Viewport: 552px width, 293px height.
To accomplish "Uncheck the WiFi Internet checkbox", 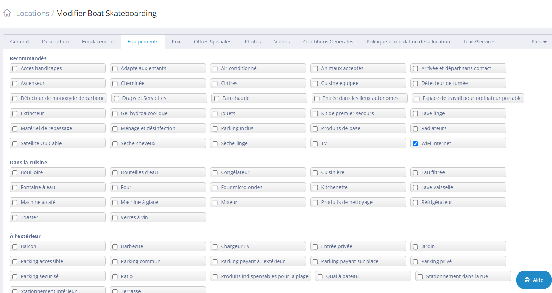I will pyautogui.click(x=415, y=143).
